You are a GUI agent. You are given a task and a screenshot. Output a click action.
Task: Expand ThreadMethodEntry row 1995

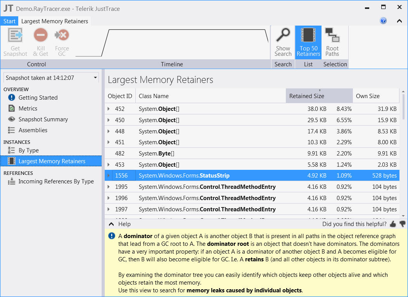(x=109, y=187)
